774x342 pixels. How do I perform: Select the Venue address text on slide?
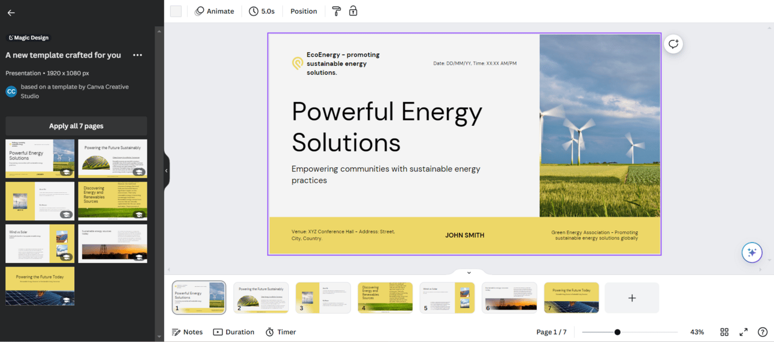pos(343,235)
